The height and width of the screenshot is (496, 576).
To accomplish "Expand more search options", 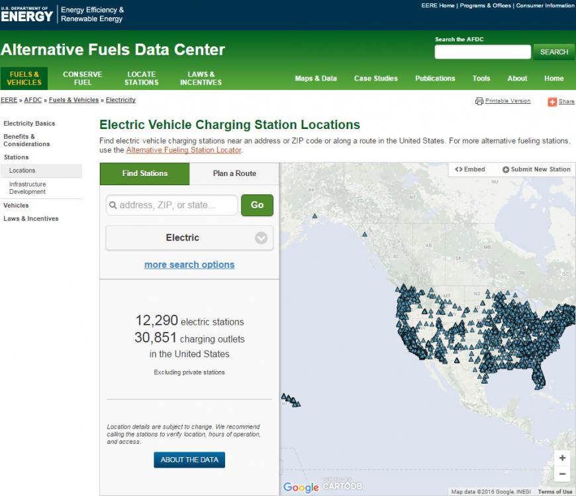I will click(189, 265).
